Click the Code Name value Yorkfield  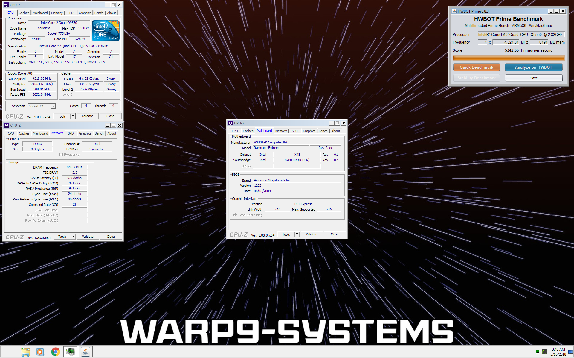tap(44, 28)
